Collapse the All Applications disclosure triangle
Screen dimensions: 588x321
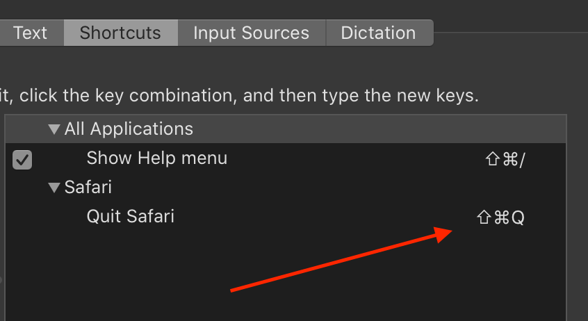tap(54, 129)
